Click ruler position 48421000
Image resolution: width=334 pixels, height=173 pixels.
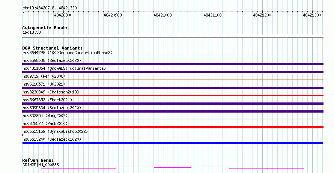pyautogui.click(x=162, y=15)
